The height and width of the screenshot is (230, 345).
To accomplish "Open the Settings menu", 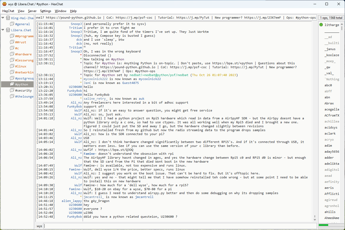I will 46,11.
